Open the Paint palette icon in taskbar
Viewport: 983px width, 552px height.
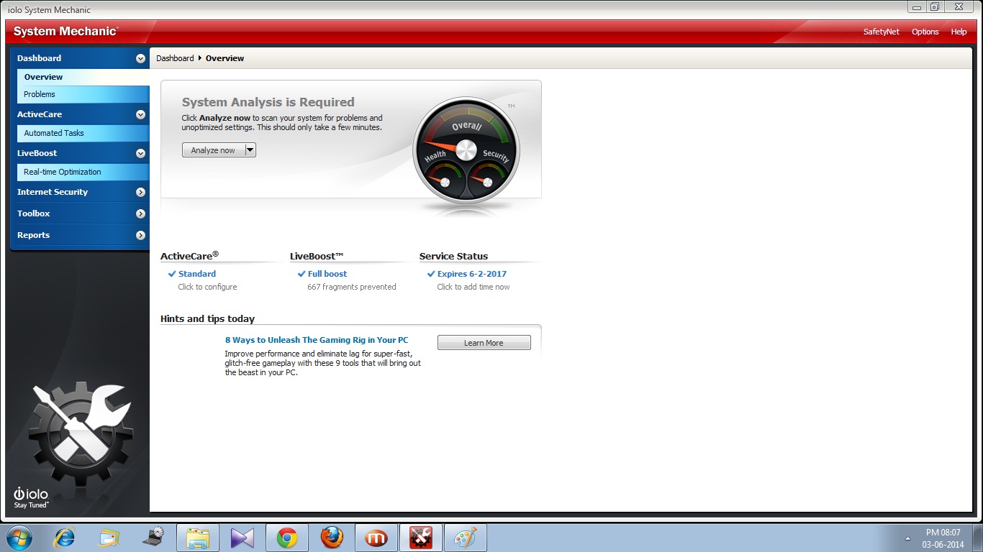(x=466, y=538)
